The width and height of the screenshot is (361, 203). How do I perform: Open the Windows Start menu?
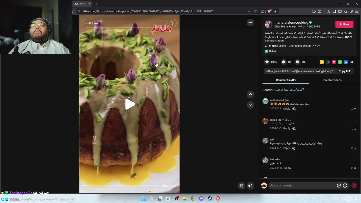143,198
